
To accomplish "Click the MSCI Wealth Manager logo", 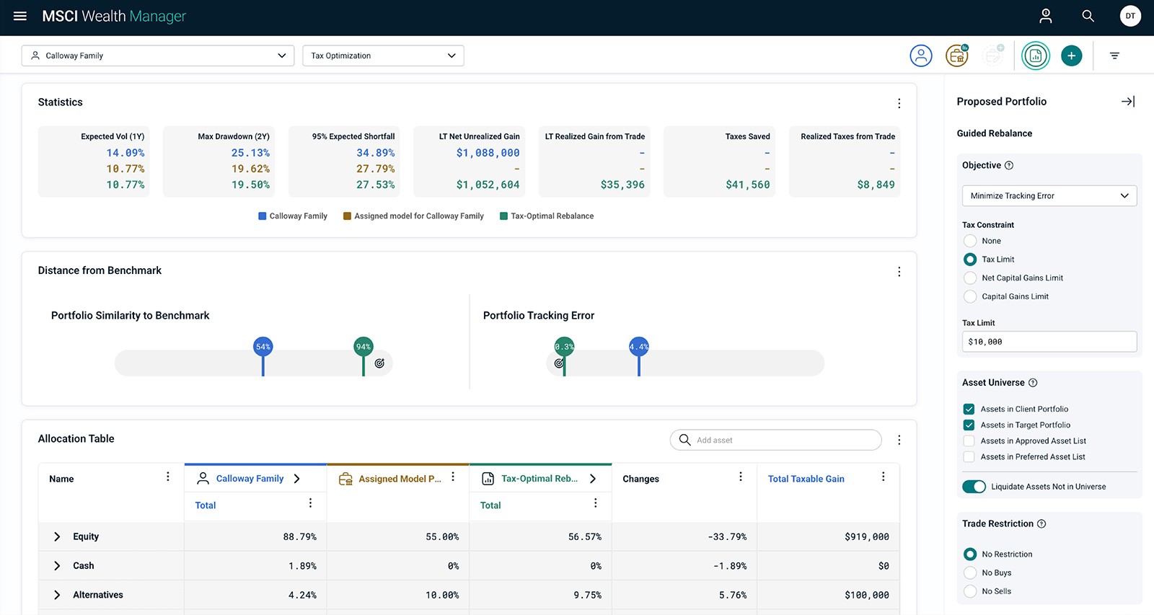I will tap(114, 16).
